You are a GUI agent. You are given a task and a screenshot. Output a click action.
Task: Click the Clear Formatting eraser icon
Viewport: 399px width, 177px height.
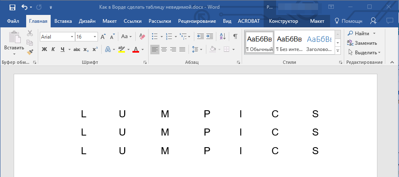142,36
